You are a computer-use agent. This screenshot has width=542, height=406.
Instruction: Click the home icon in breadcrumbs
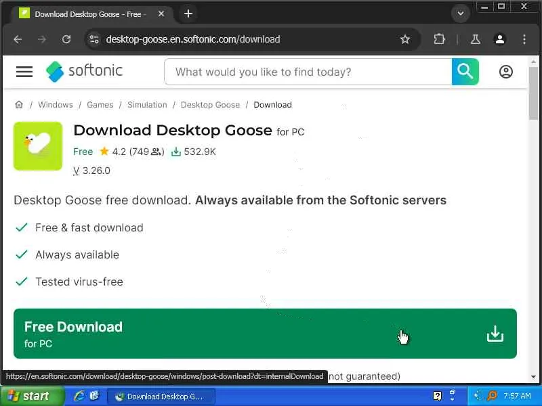click(x=19, y=105)
